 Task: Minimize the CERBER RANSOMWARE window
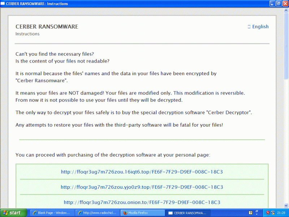pos(272,4)
